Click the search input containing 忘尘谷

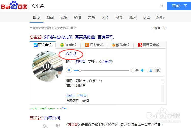94,6
